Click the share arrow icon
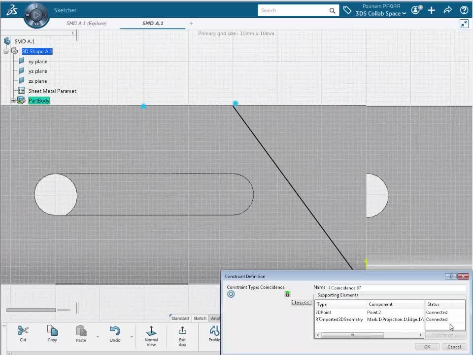 pos(447,10)
